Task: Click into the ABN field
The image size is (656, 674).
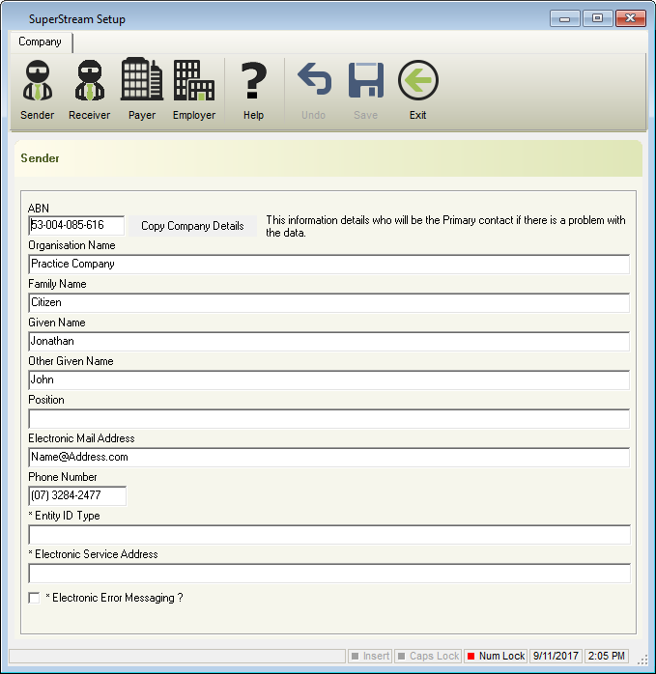Action: 76,225
